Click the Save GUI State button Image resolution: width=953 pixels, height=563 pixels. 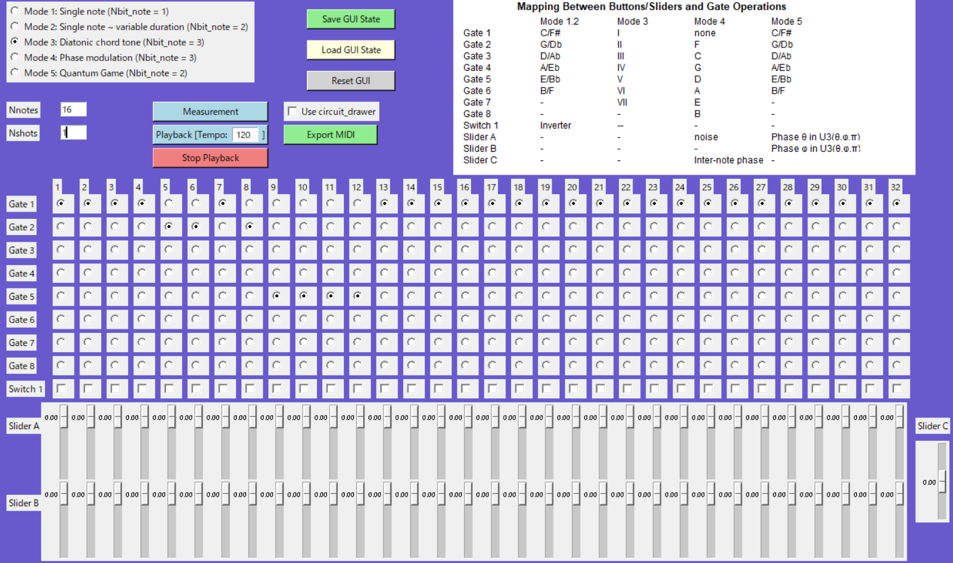pyautogui.click(x=351, y=19)
